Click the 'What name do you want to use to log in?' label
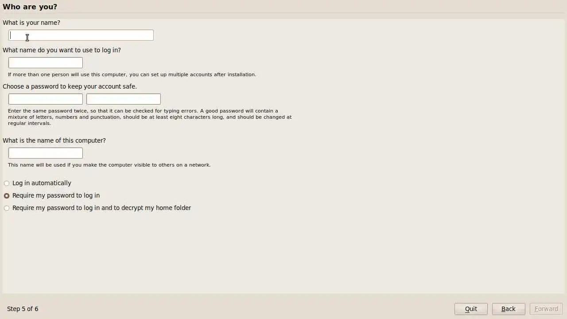Image resolution: width=567 pixels, height=319 pixels. click(62, 50)
